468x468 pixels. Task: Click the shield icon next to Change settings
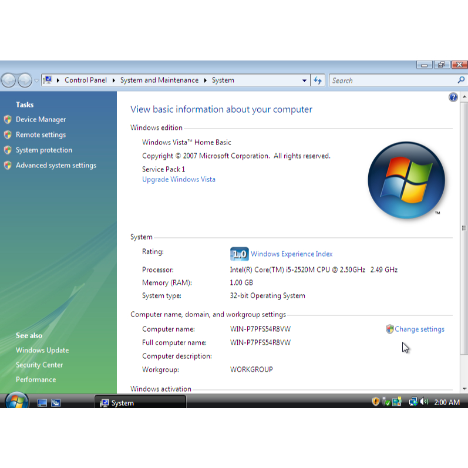389,329
